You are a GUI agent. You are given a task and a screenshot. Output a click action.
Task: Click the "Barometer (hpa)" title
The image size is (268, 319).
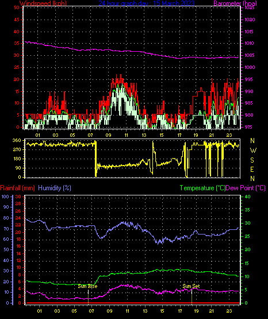click(235, 3)
